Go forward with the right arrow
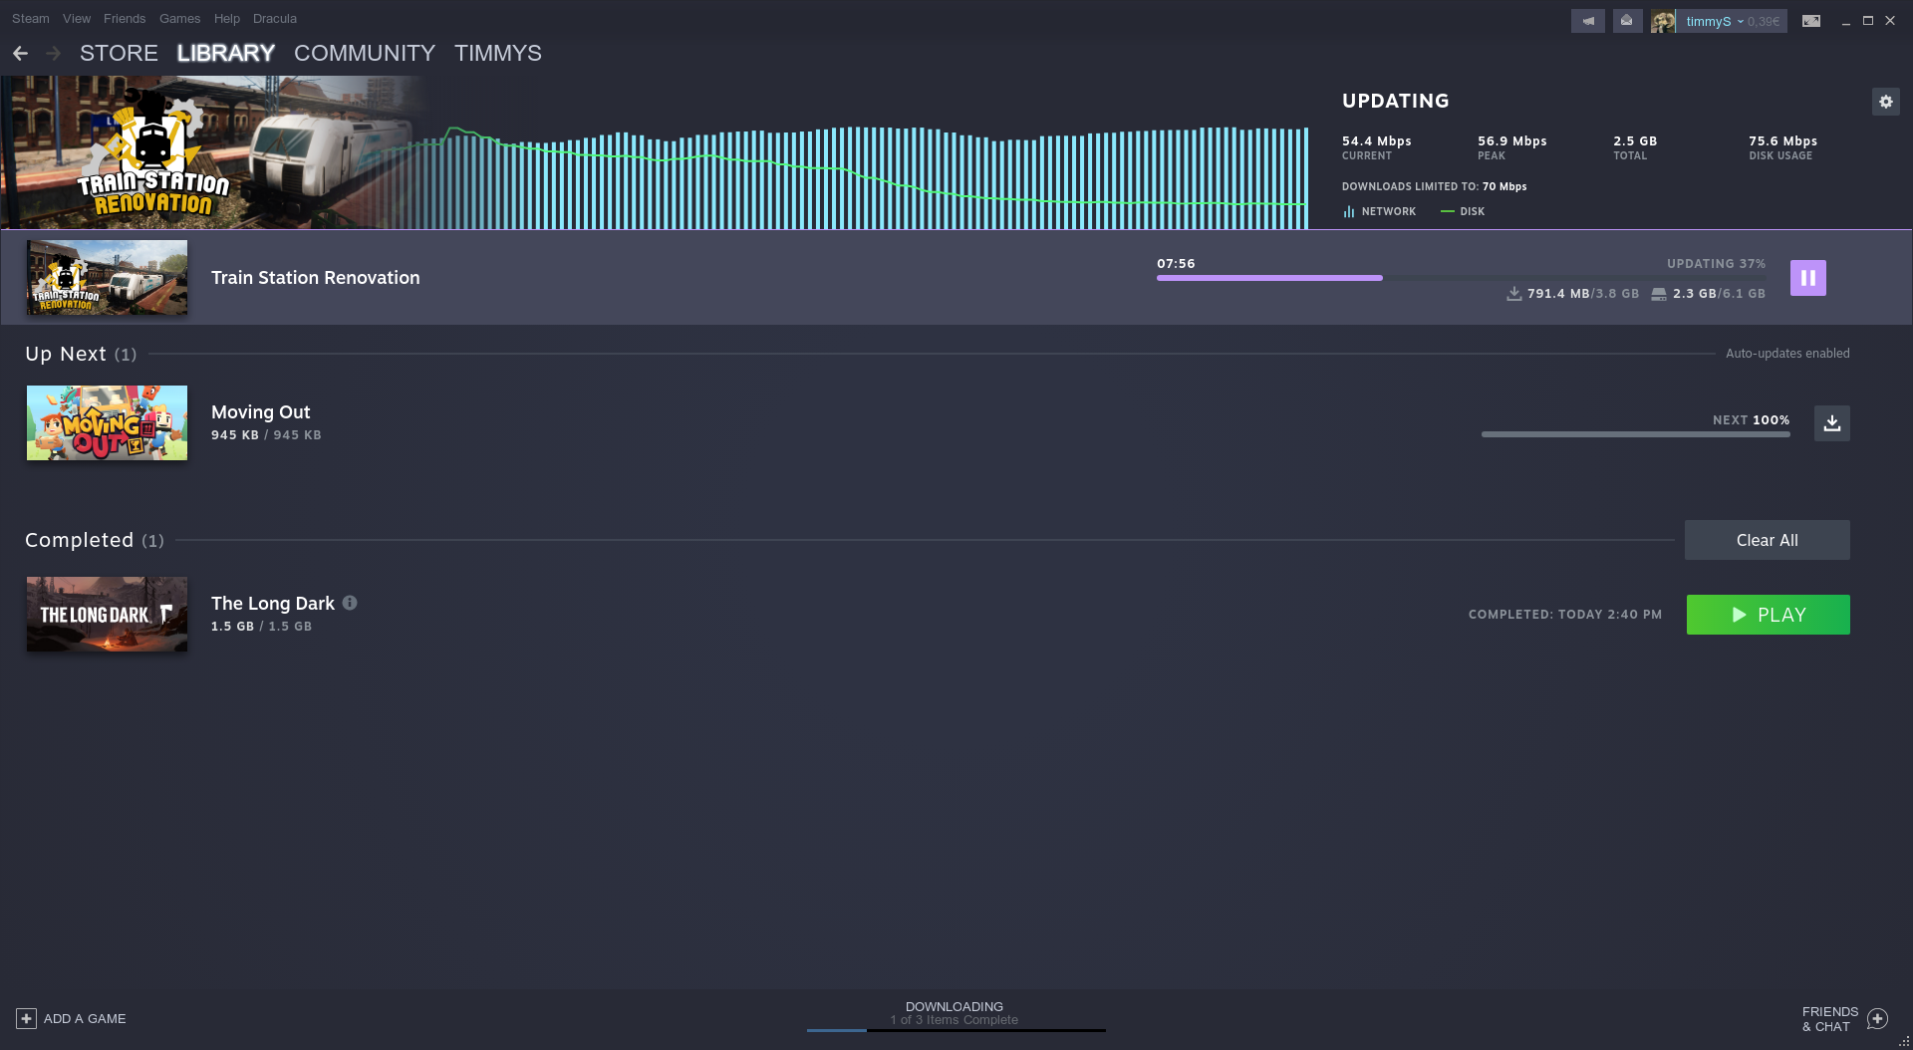 pyautogui.click(x=53, y=53)
